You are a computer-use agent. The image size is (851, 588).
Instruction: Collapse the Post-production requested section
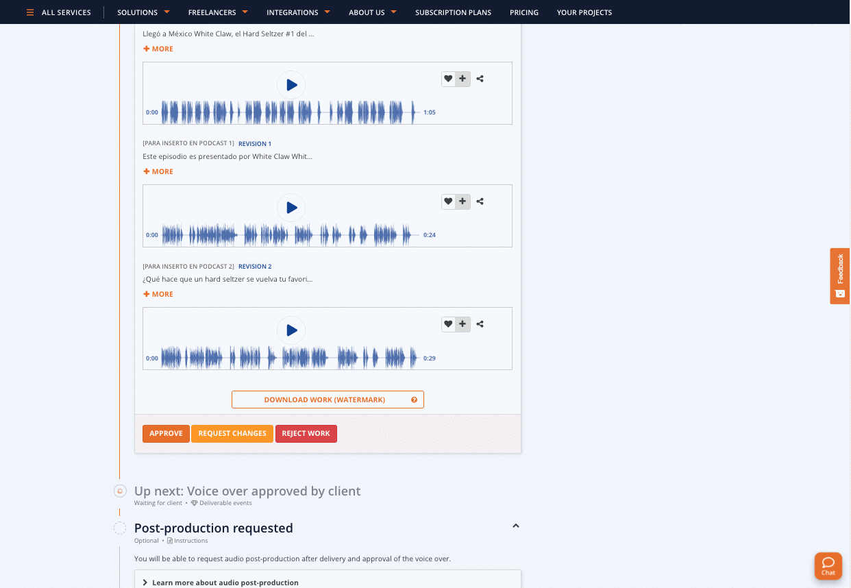pos(516,526)
